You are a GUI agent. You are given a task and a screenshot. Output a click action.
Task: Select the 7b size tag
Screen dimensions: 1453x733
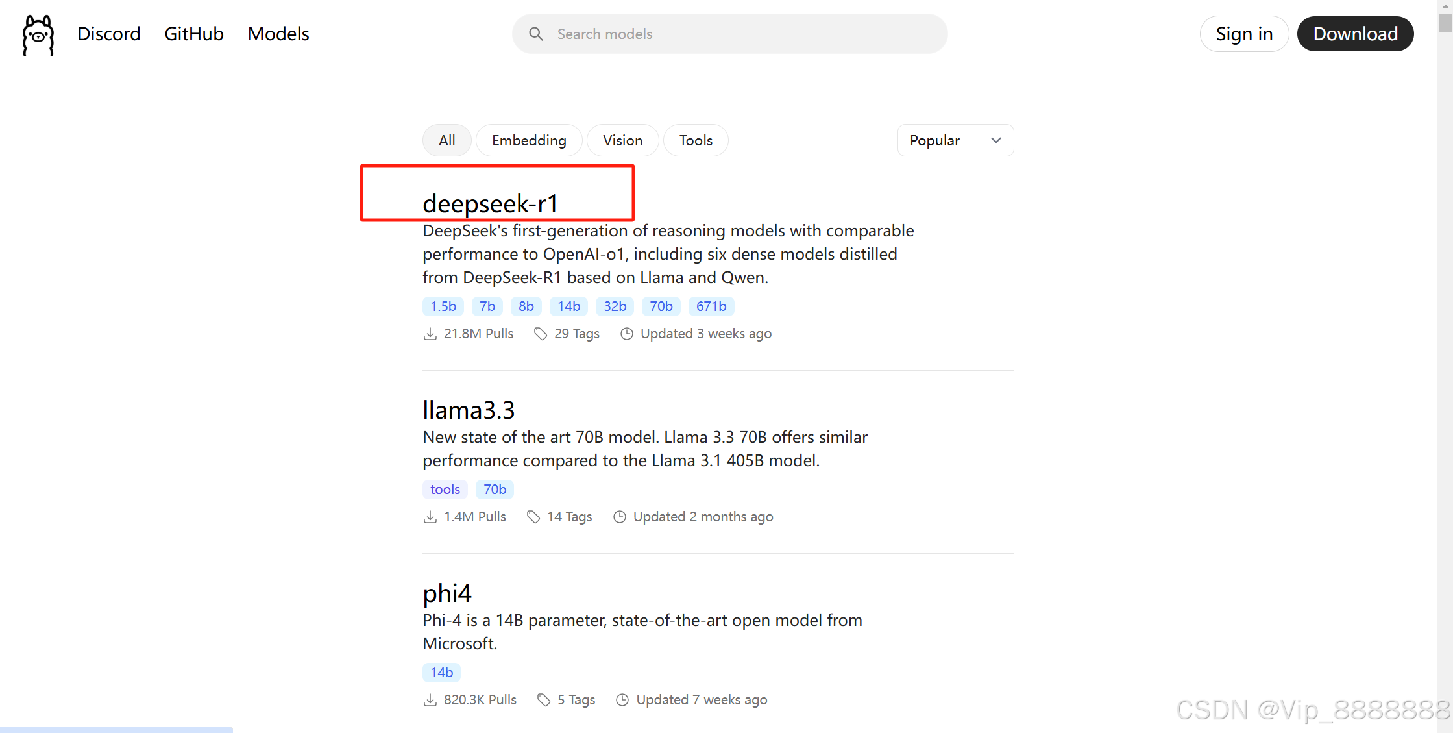[487, 306]
